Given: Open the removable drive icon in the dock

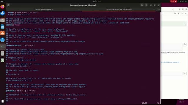Looking at the screenshot, I should 2,53.
